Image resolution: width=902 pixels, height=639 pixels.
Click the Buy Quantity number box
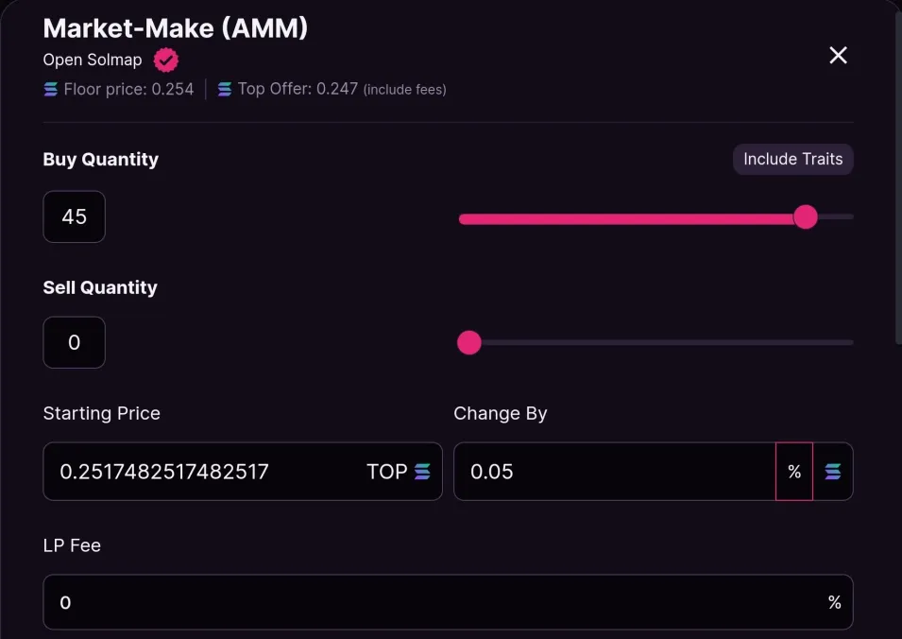(74, 217)
